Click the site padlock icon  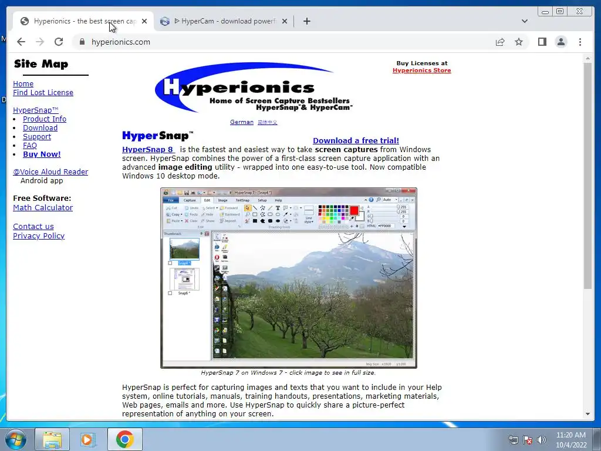click(82, 42)
